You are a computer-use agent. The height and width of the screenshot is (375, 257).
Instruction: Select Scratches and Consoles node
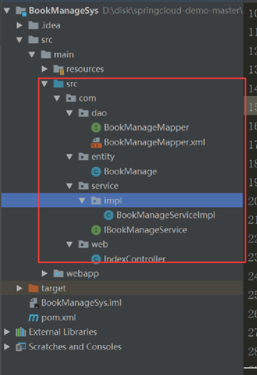coord(75,346)
